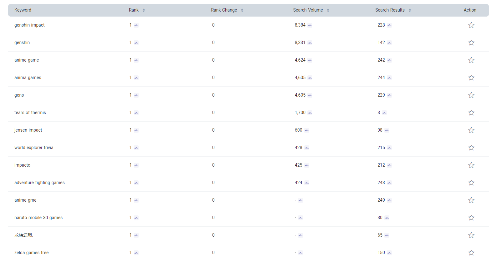Toggle favorite star for zelda games free
The width and height of the screenshot is (492, 261).
tap(471, 253)
